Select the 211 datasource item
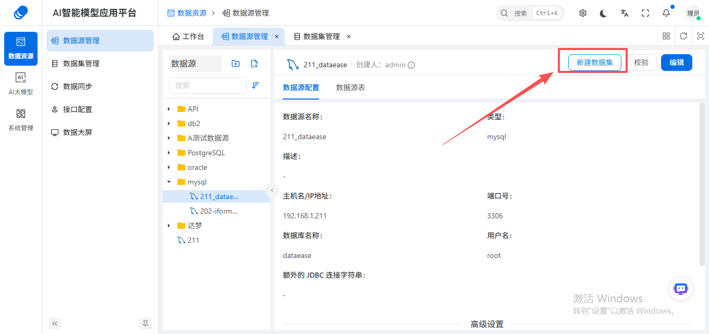Screen dimensions: 709x334 coord(216,240)
